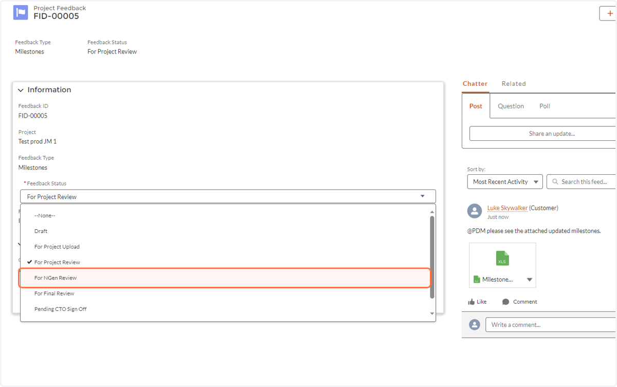Open the Most Recent Activity sort dropdown
Screen dimensions: 617x387
point(505,181)
